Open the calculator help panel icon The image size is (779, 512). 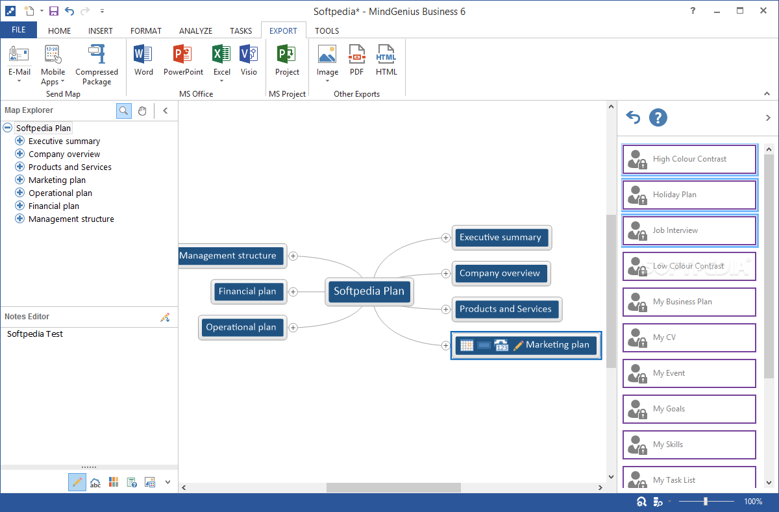[x=132, y=482]
